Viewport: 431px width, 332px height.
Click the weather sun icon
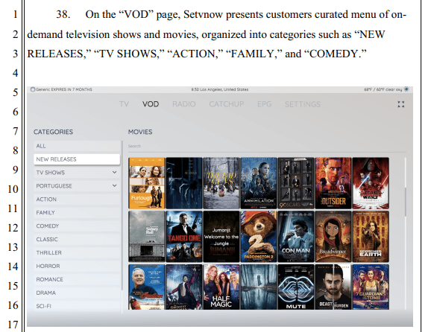406,89
